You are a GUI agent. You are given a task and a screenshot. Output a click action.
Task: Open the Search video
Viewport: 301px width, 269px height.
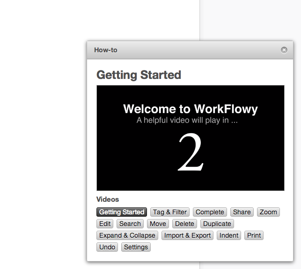(130, 224)
